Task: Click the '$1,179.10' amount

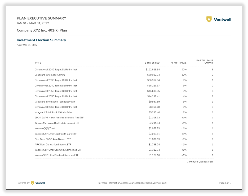Action: click(x=154, y=155)
